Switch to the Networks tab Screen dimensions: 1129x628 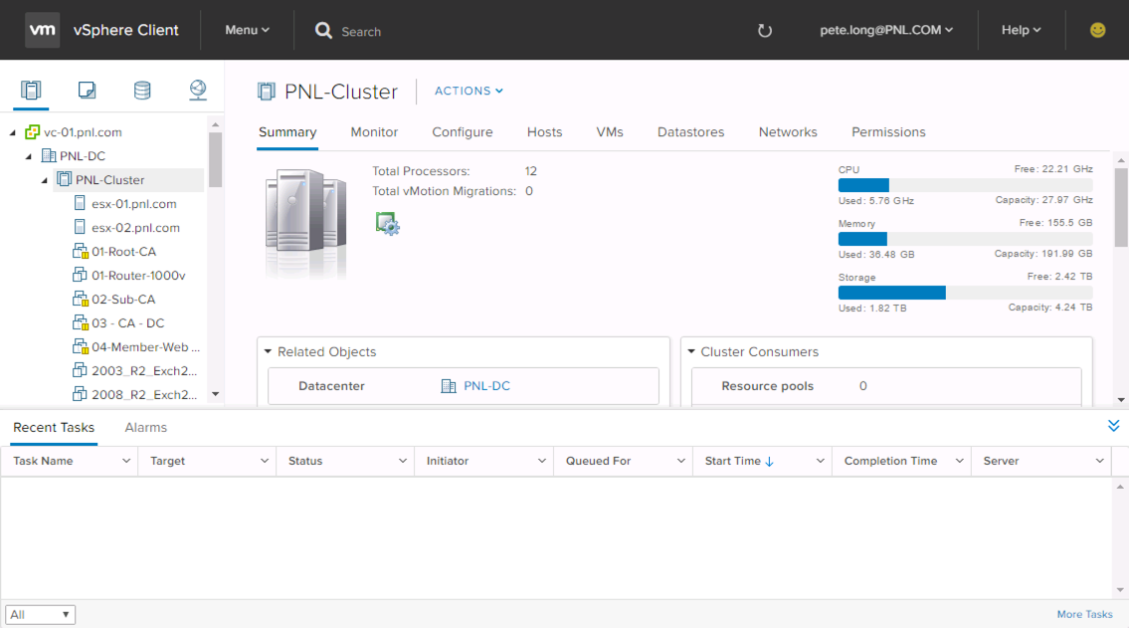pyautogui.click(x=788, y=132)
